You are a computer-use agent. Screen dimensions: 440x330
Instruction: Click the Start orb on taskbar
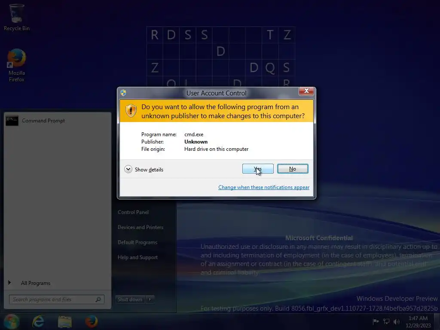tap(11, 322)
